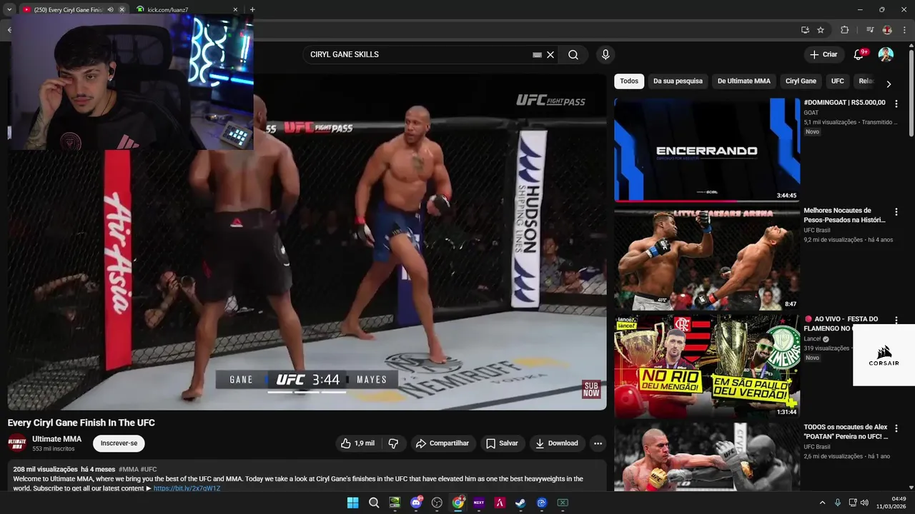The image size is (915, 514).
Task: Click the SUB NOW overlay on the video
Action: coord(591,389)
